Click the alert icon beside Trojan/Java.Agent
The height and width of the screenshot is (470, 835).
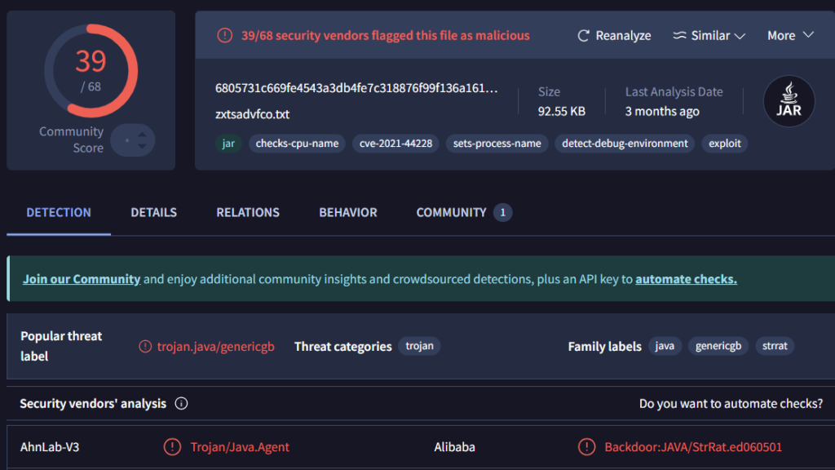(x=172, y=446)
